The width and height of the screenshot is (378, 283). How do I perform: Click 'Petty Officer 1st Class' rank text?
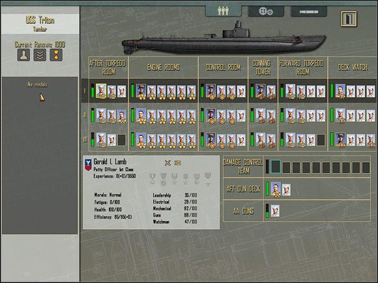(x=113, y=169)
